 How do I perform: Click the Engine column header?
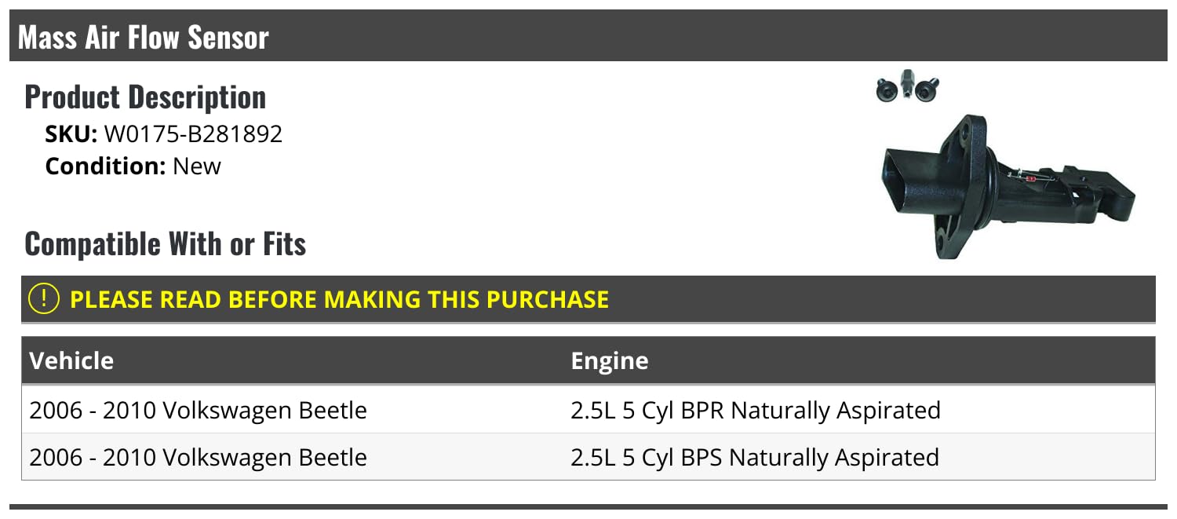(610, 360)
